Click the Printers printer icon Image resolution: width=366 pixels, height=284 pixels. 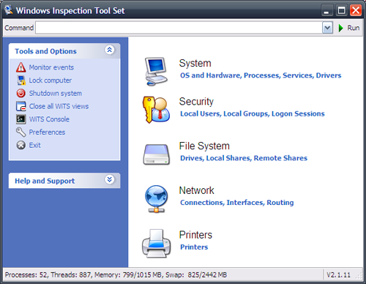157,244
